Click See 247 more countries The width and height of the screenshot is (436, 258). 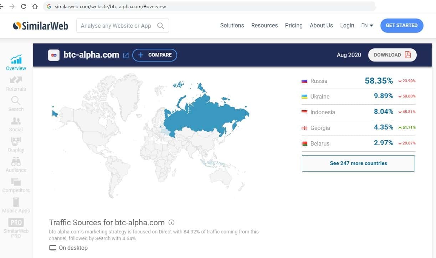(x=358, y=163)
